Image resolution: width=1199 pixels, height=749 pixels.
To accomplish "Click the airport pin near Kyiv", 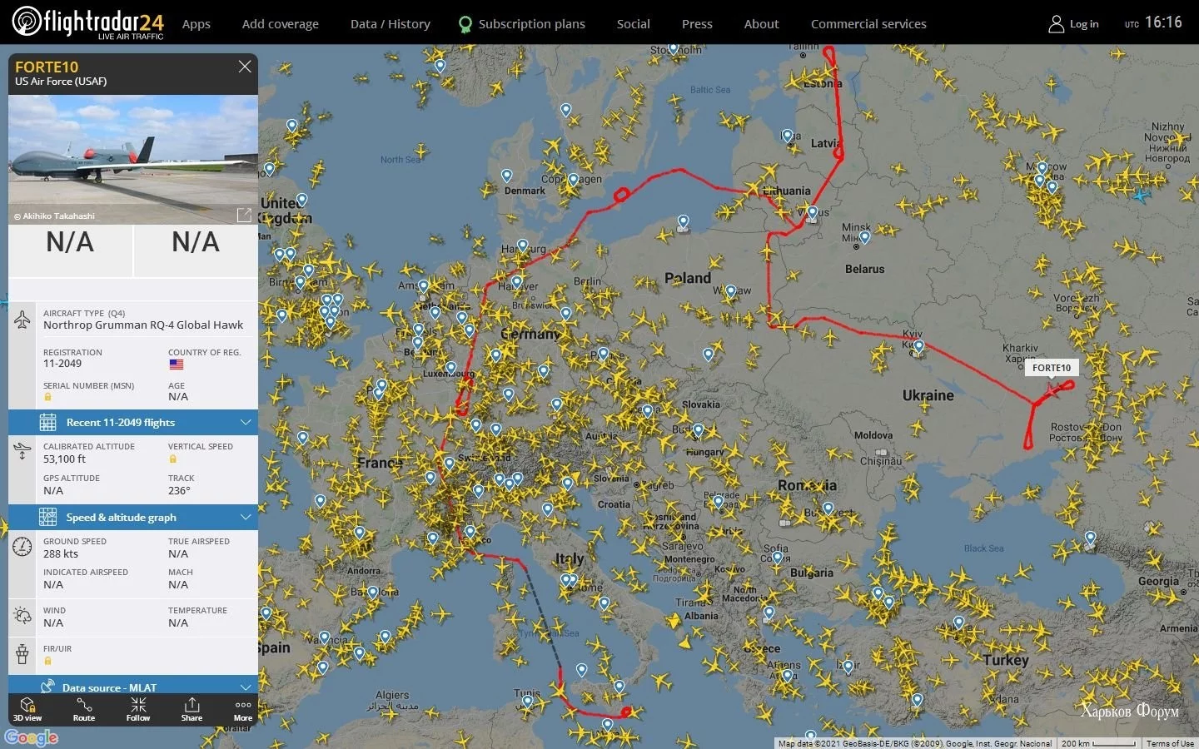I will point(918,346).
